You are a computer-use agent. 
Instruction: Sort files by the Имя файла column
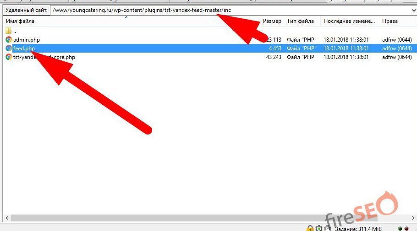(x=20, y=21)
